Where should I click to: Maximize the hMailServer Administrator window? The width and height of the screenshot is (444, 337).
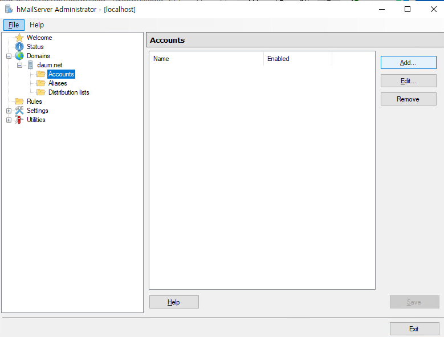point(408,9)
